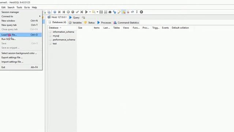The width and height of the screenshot is (234, 132).
Task: Switch to the Query tab
Action: point(74,18)
